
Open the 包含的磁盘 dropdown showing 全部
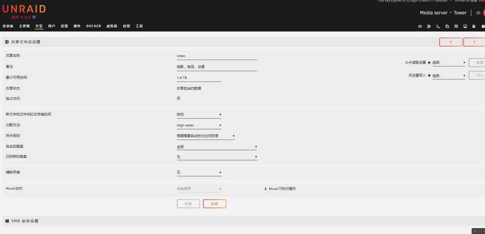217,147
